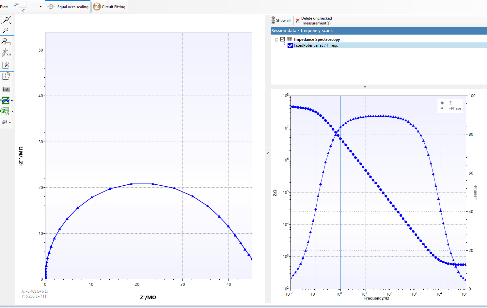Activate the x,y coordinate cursor tool
Screen dimensions: 487x308
[6, 52]
